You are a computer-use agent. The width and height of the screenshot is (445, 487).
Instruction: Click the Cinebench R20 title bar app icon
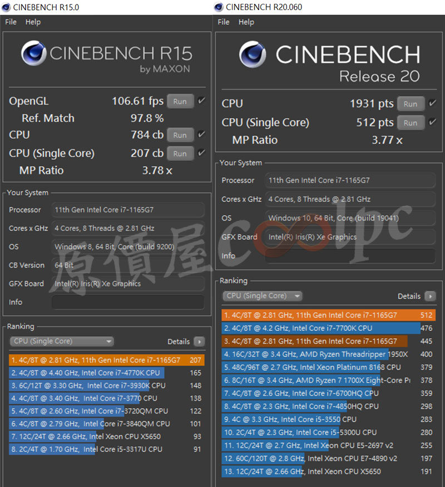coord(219,7)
